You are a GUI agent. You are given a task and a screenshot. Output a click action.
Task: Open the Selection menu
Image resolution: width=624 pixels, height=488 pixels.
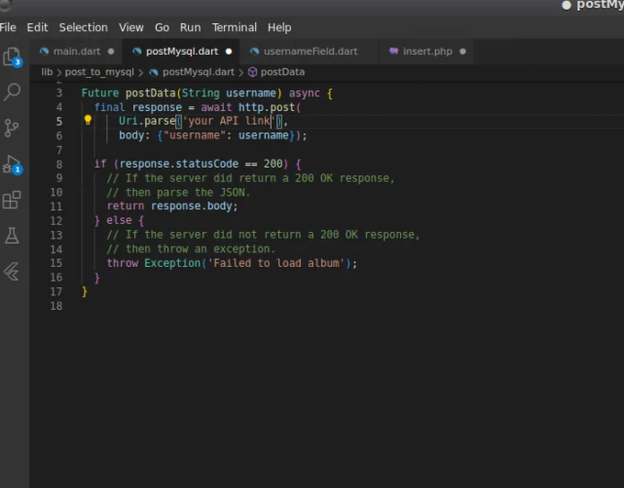[x=84, y=28]
